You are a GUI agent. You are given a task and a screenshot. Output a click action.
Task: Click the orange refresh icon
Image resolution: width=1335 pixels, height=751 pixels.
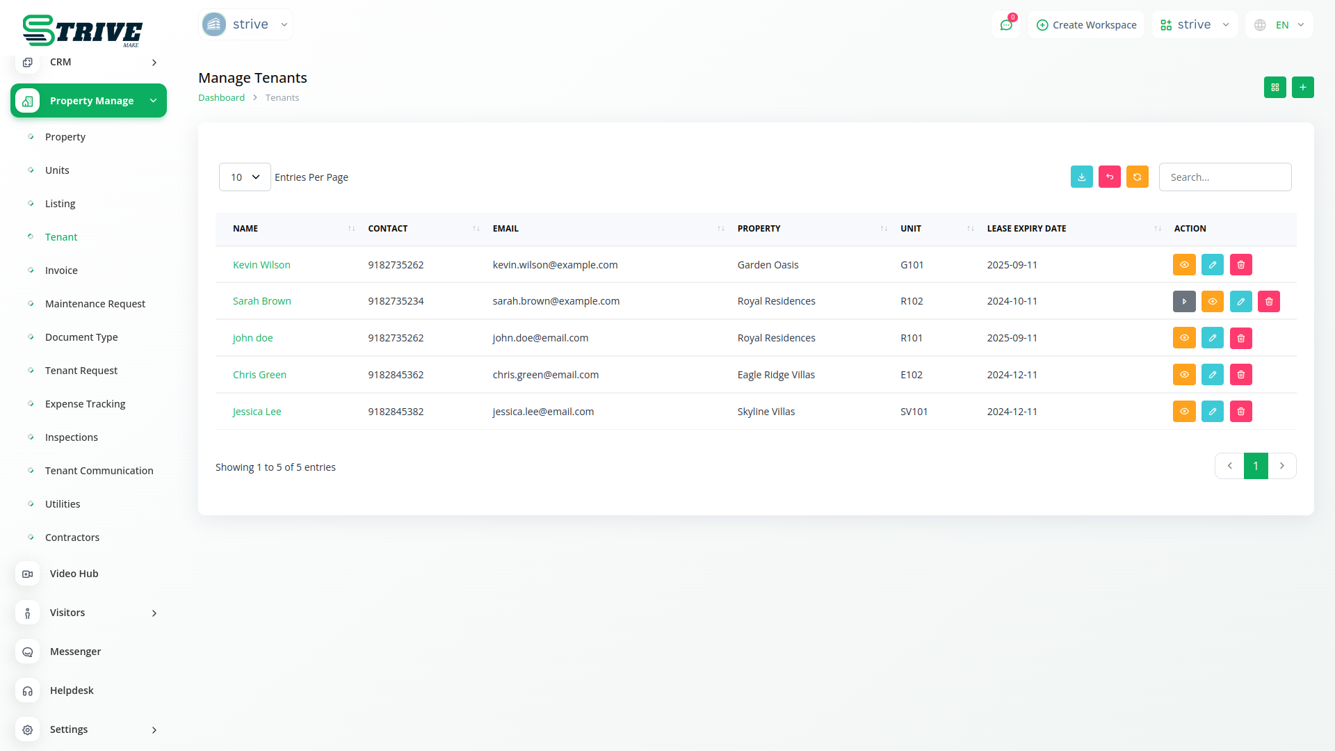(x=1137, y=177)
